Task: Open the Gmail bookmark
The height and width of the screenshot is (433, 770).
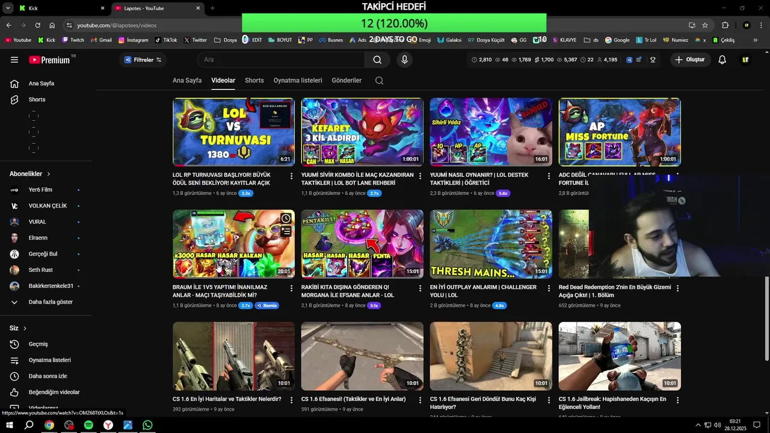Action: [x=101, y=40]
